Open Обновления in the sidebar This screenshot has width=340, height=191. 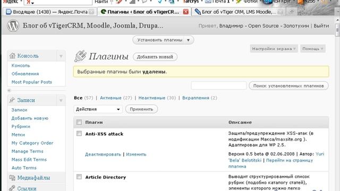click(x=25, y=74)
